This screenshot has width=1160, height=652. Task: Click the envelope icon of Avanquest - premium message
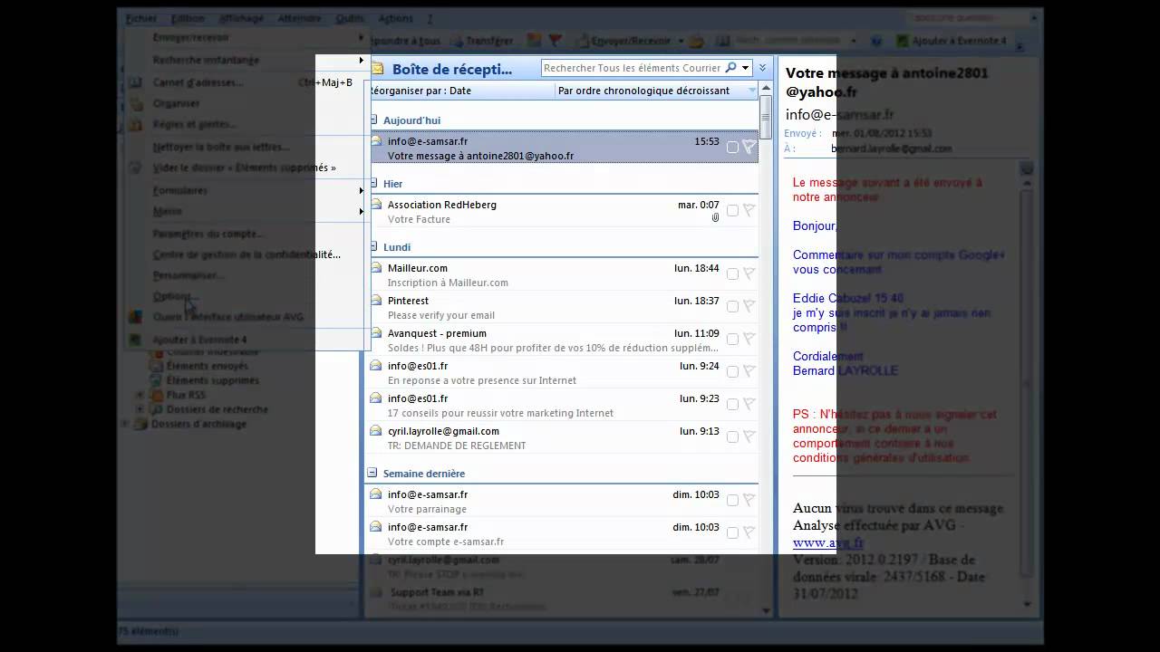376,333
